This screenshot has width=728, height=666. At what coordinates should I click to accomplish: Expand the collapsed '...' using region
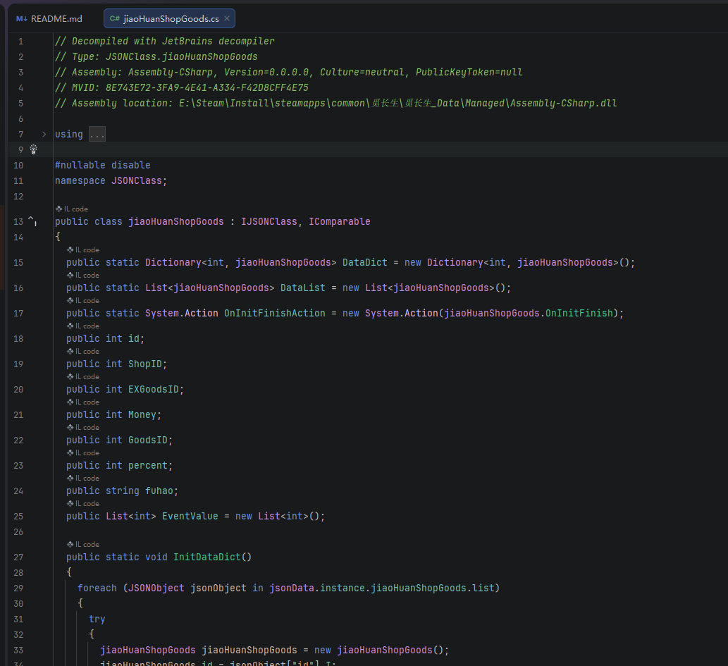(x=97, y=134)
